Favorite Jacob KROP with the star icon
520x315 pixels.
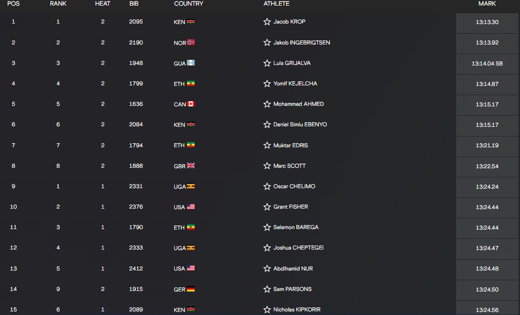point(267,22)
